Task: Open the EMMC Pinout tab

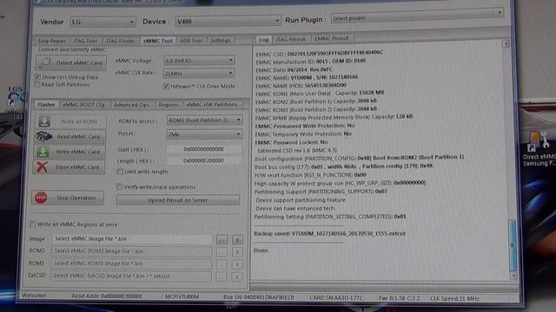Action: (332, 38)
